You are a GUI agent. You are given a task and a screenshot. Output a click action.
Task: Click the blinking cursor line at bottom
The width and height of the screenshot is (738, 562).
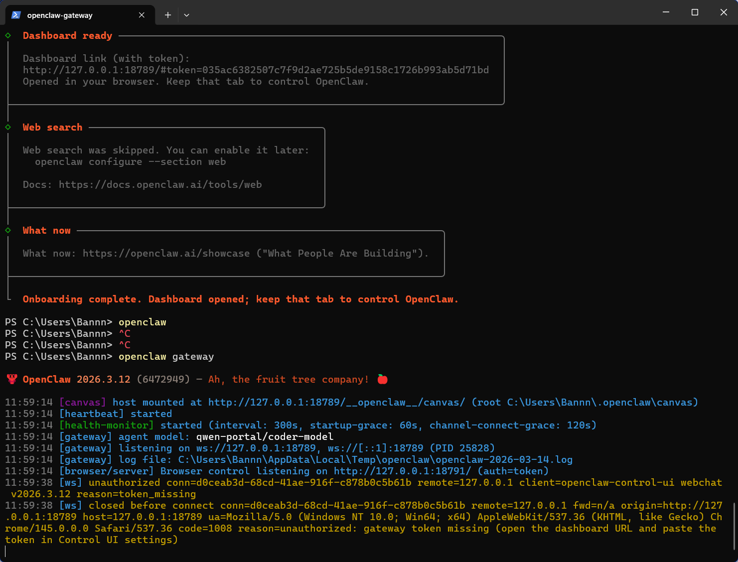pyautogui.click(x=5, y=551)
